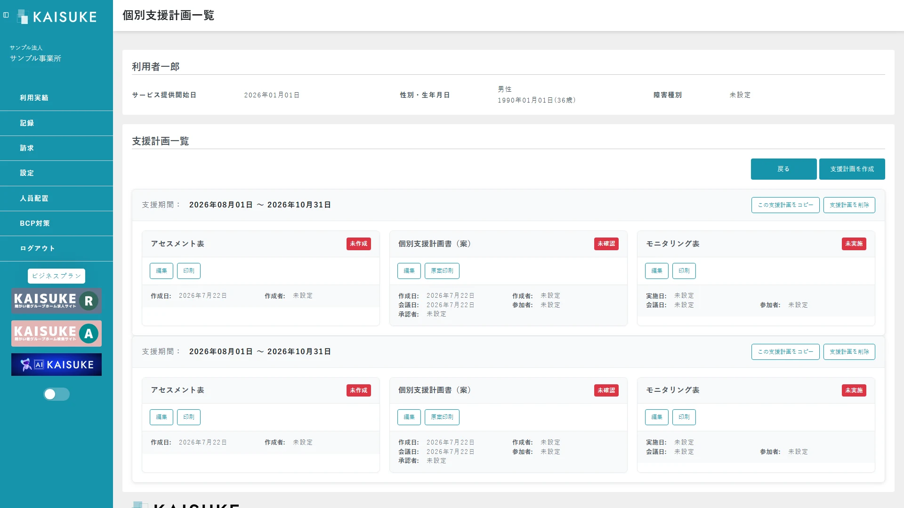Print the second モニタリング表 using 印刷

[x=684, y=417]
